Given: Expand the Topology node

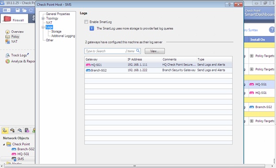Looking at the screenshot, I should pyautogui.click(x=43, y=18).
